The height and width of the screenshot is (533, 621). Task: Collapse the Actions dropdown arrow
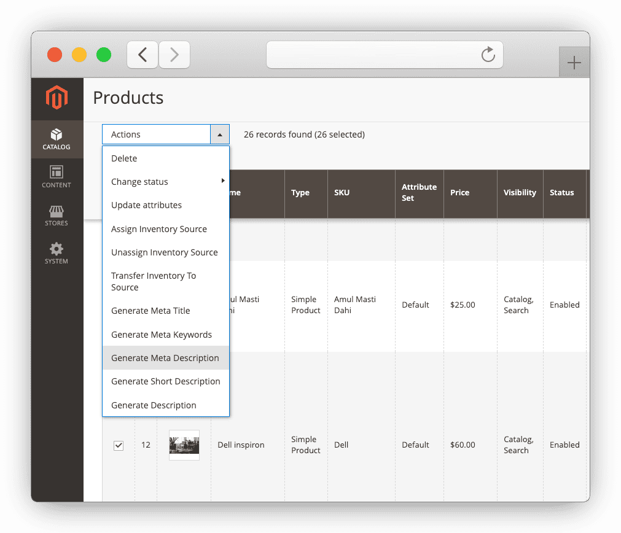click(x=221, y=134)
